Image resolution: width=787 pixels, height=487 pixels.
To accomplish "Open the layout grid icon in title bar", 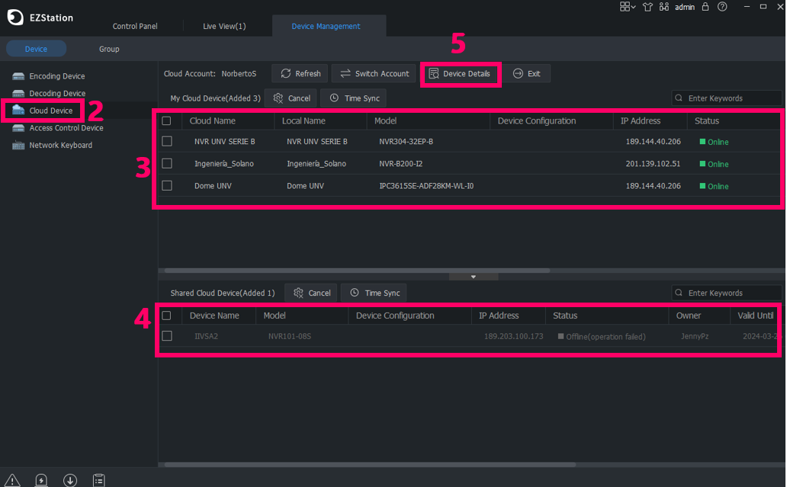I will click(x=628, y=7).
